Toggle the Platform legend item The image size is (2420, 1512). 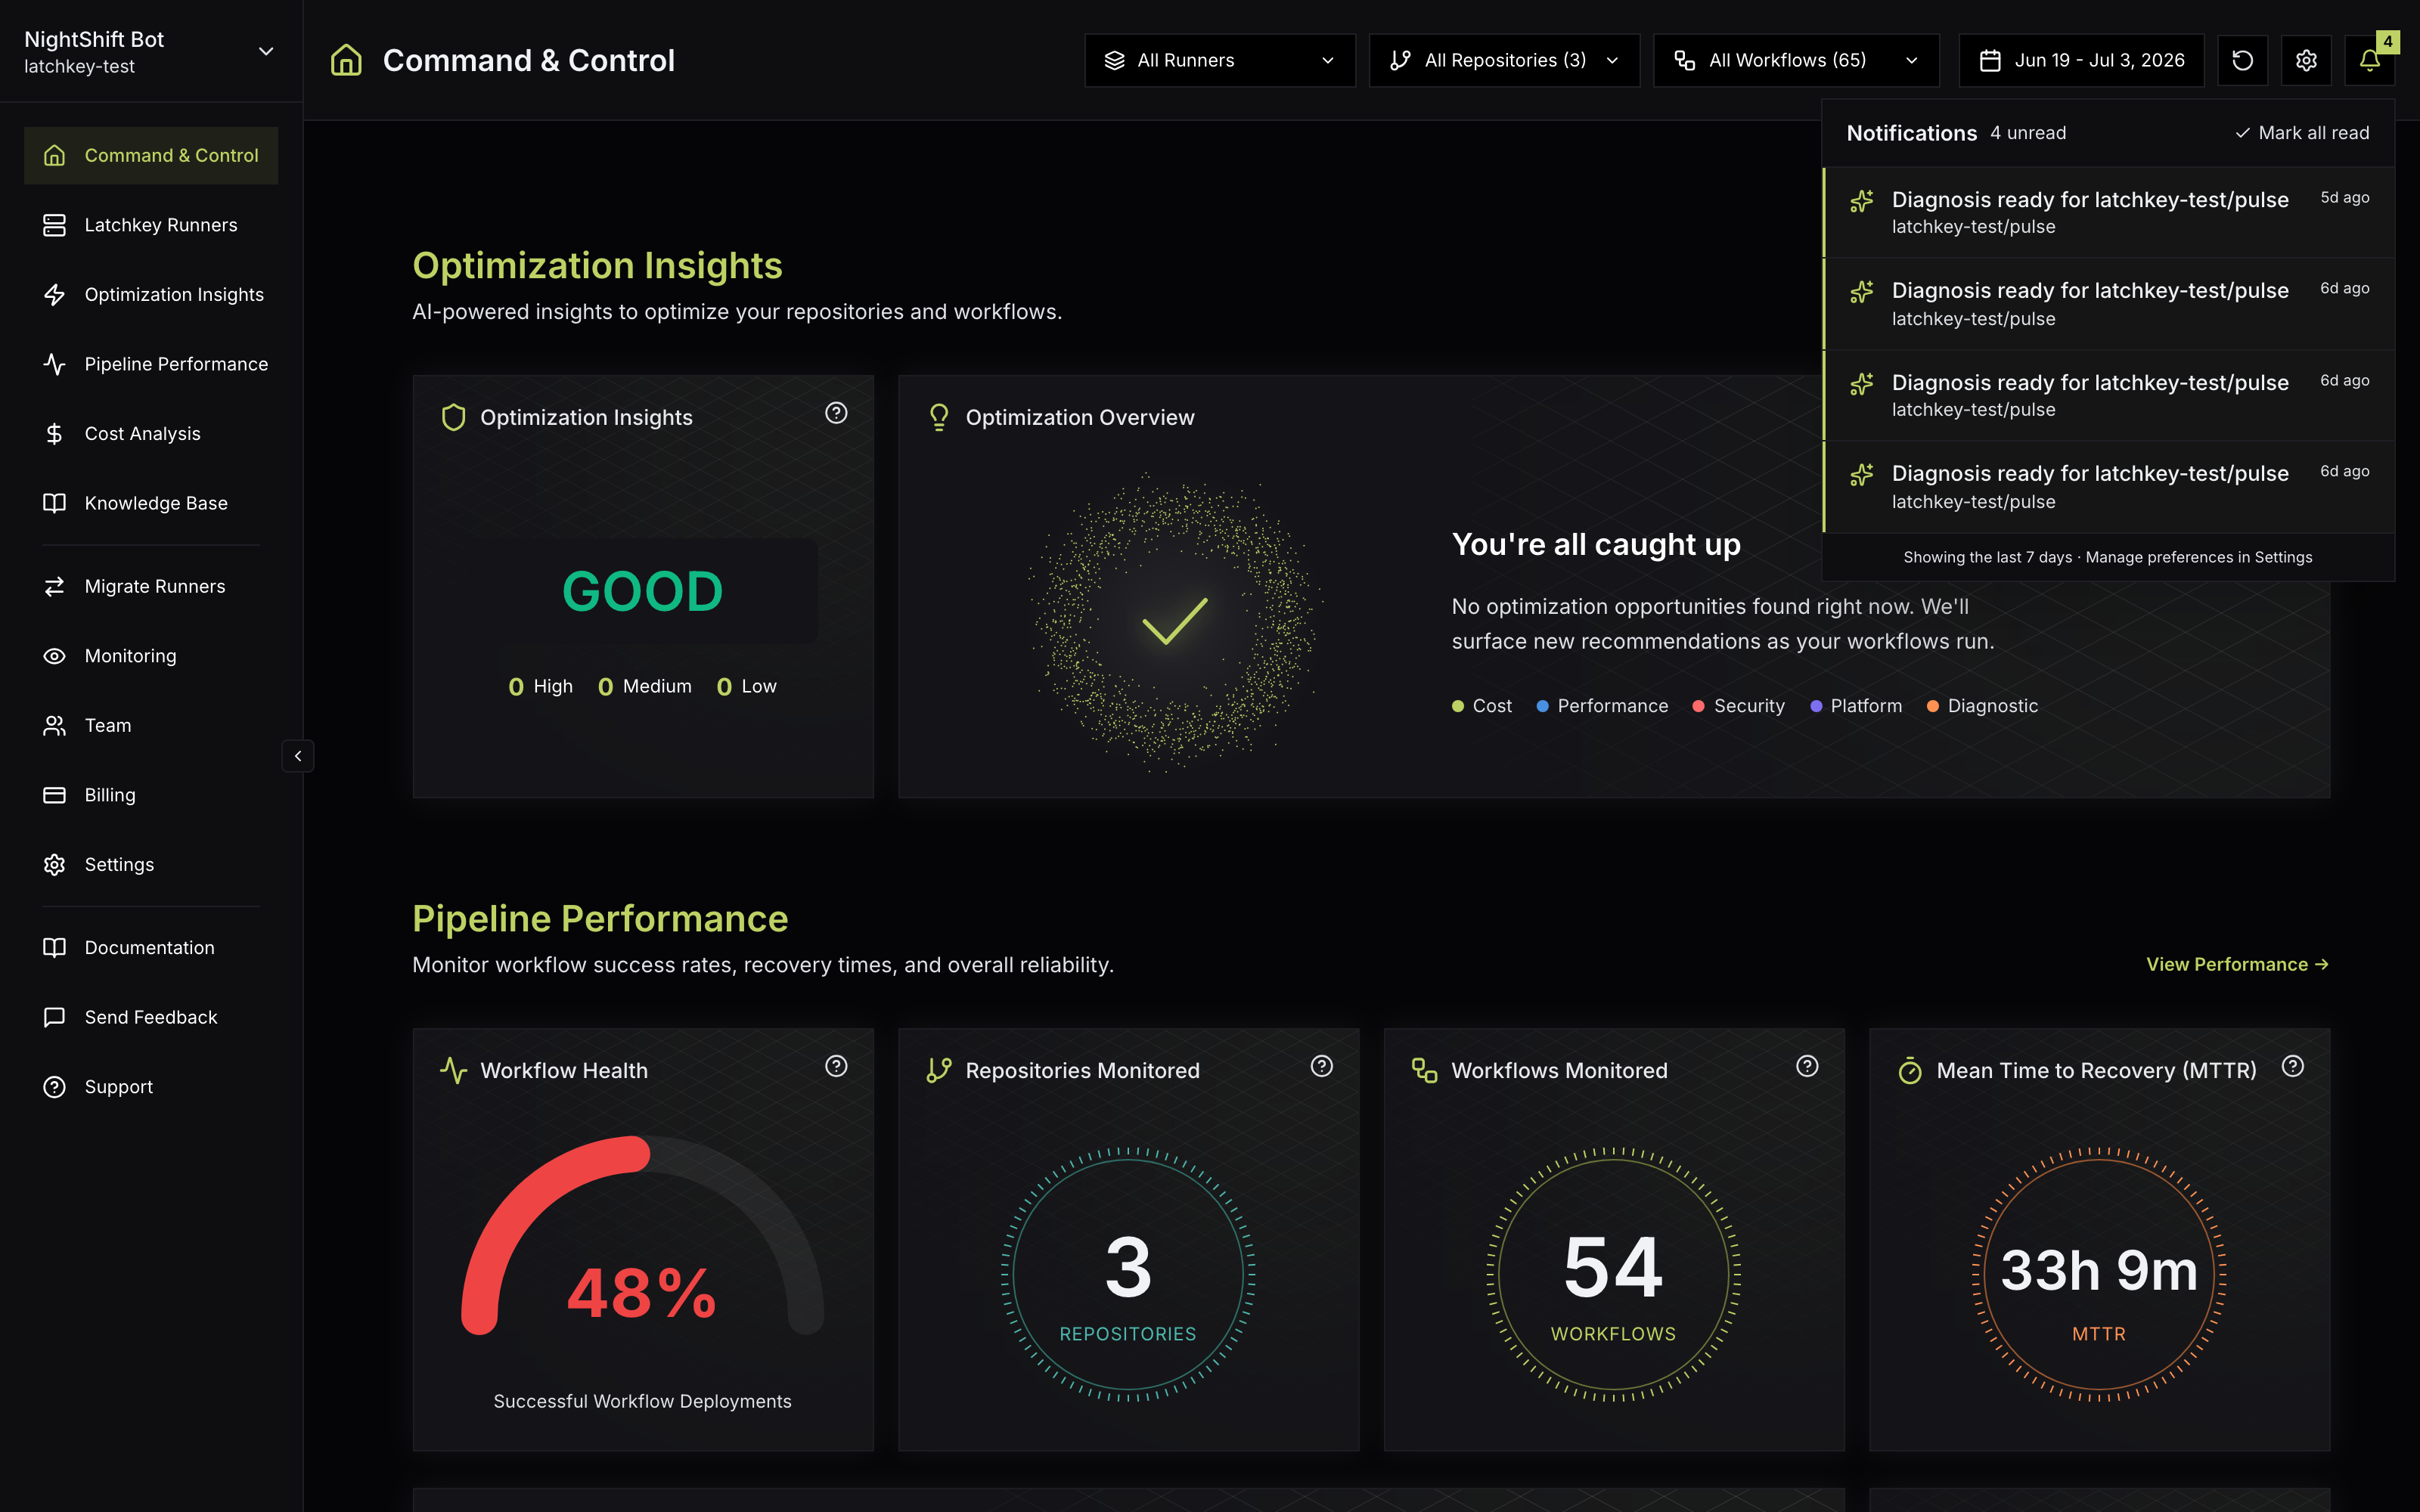pyautogui.click(x=1856, y=706)
